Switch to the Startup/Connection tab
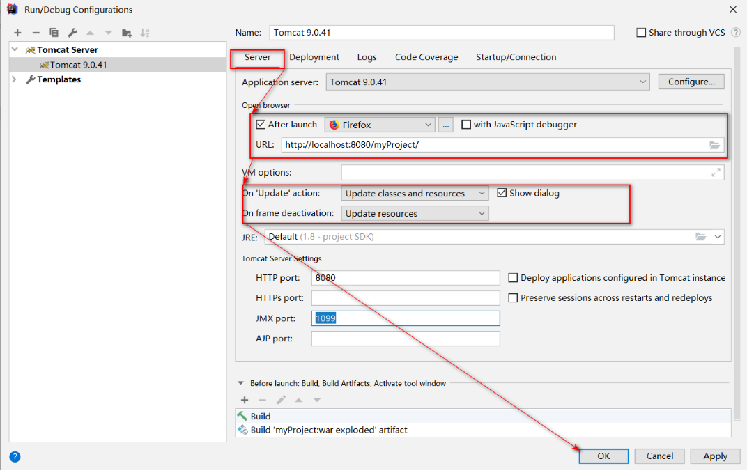Screen dimensions: 747x473 (516, 57)
